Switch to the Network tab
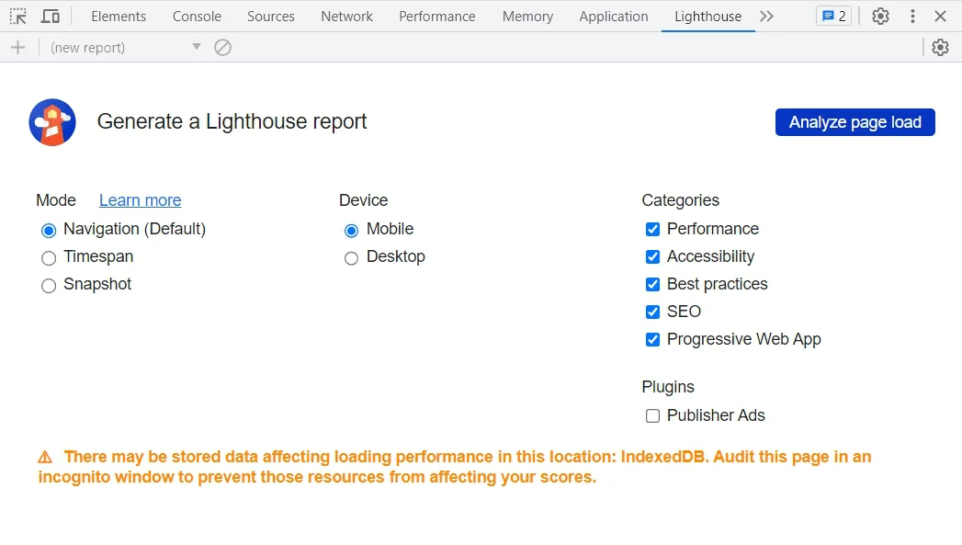Image resolution: width=962 pixels, height=545 pixels. point(346,17)
